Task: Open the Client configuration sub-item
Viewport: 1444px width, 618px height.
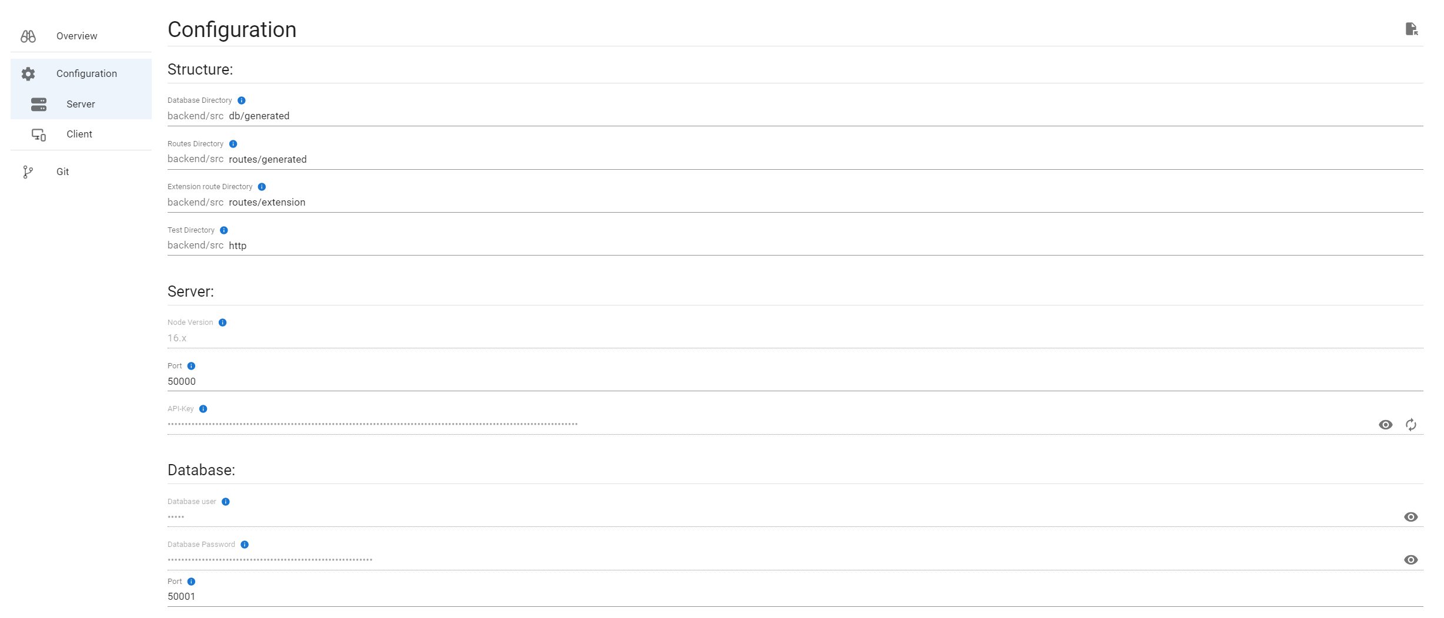Action: [79, 135]
